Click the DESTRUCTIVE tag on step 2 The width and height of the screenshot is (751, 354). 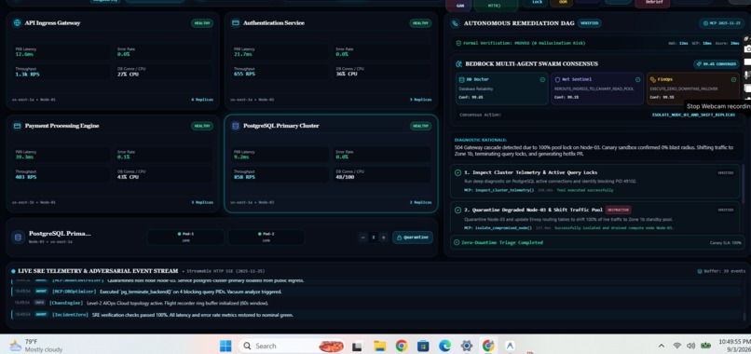pos(619,210)
